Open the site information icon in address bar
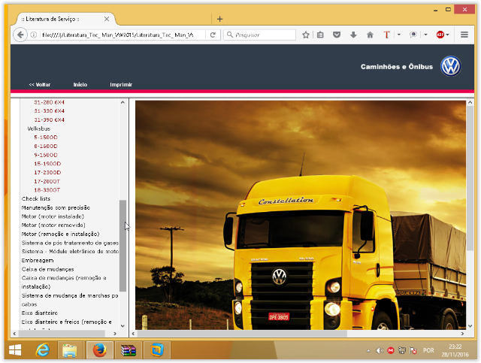 point(34,35)
